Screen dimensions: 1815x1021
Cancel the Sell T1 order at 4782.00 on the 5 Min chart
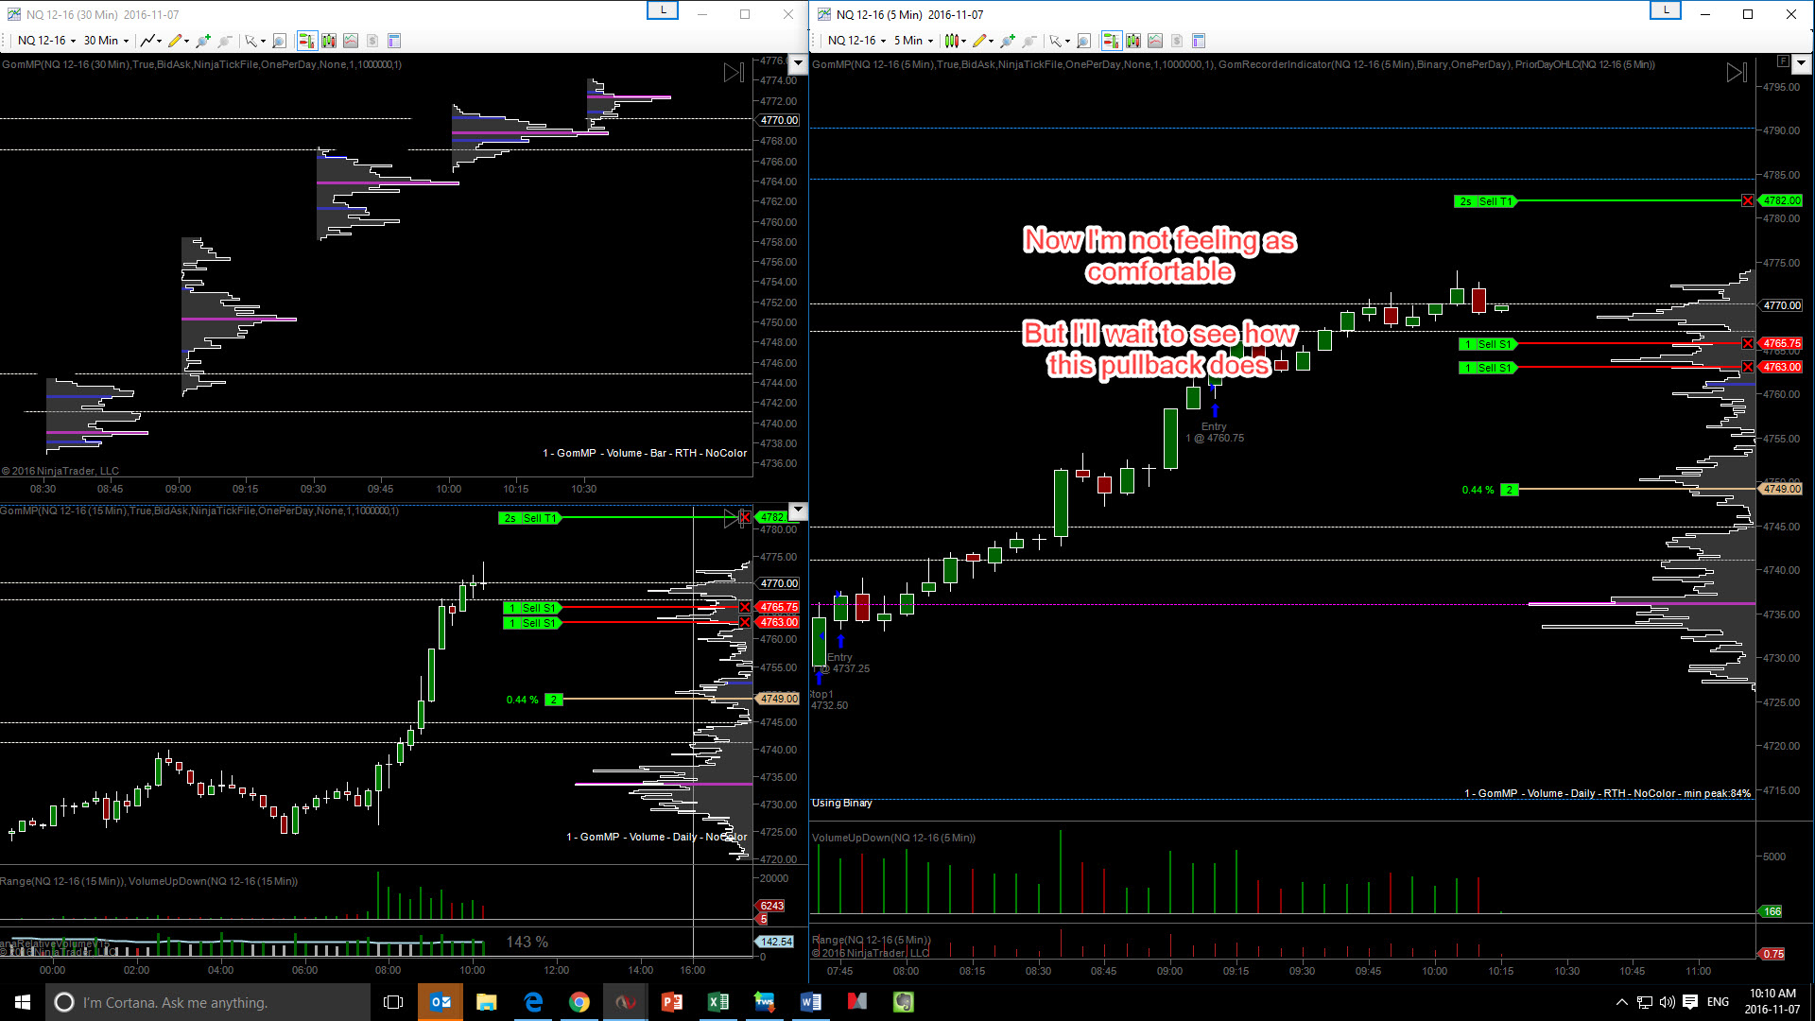click(1748, 200)
